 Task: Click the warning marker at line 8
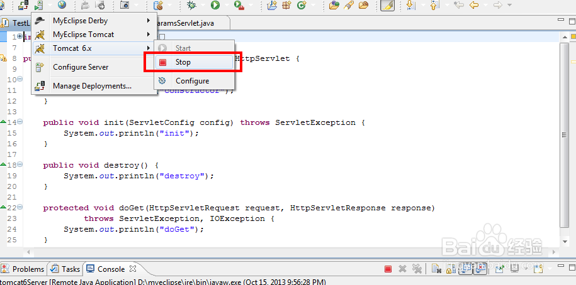[3, 58]
